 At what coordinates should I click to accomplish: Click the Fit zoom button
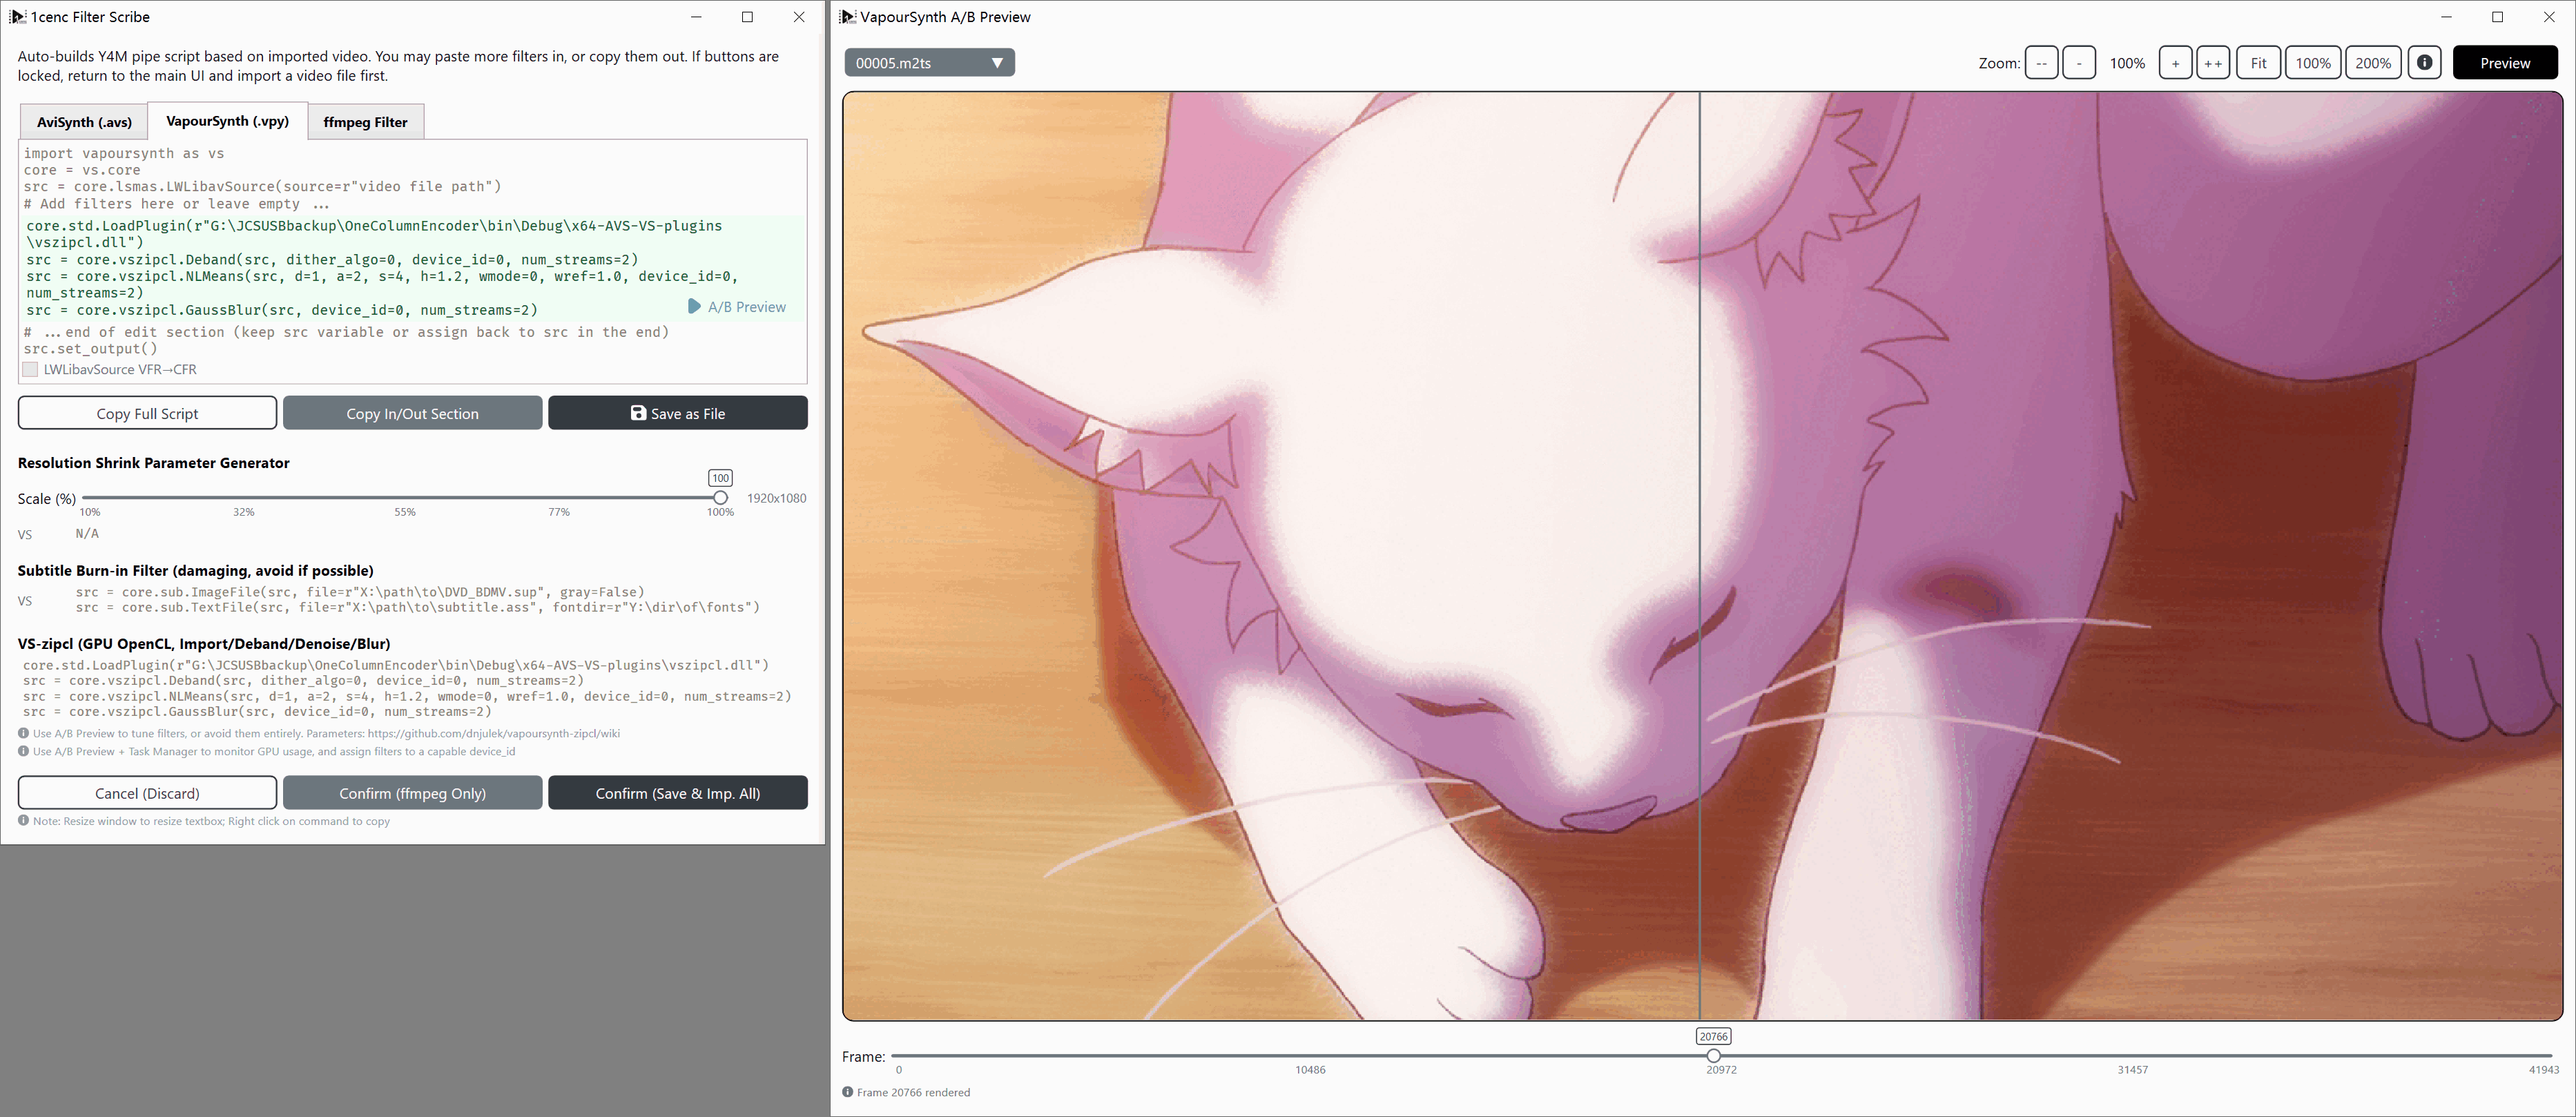pyautogui.click(x=2258, y=63)
